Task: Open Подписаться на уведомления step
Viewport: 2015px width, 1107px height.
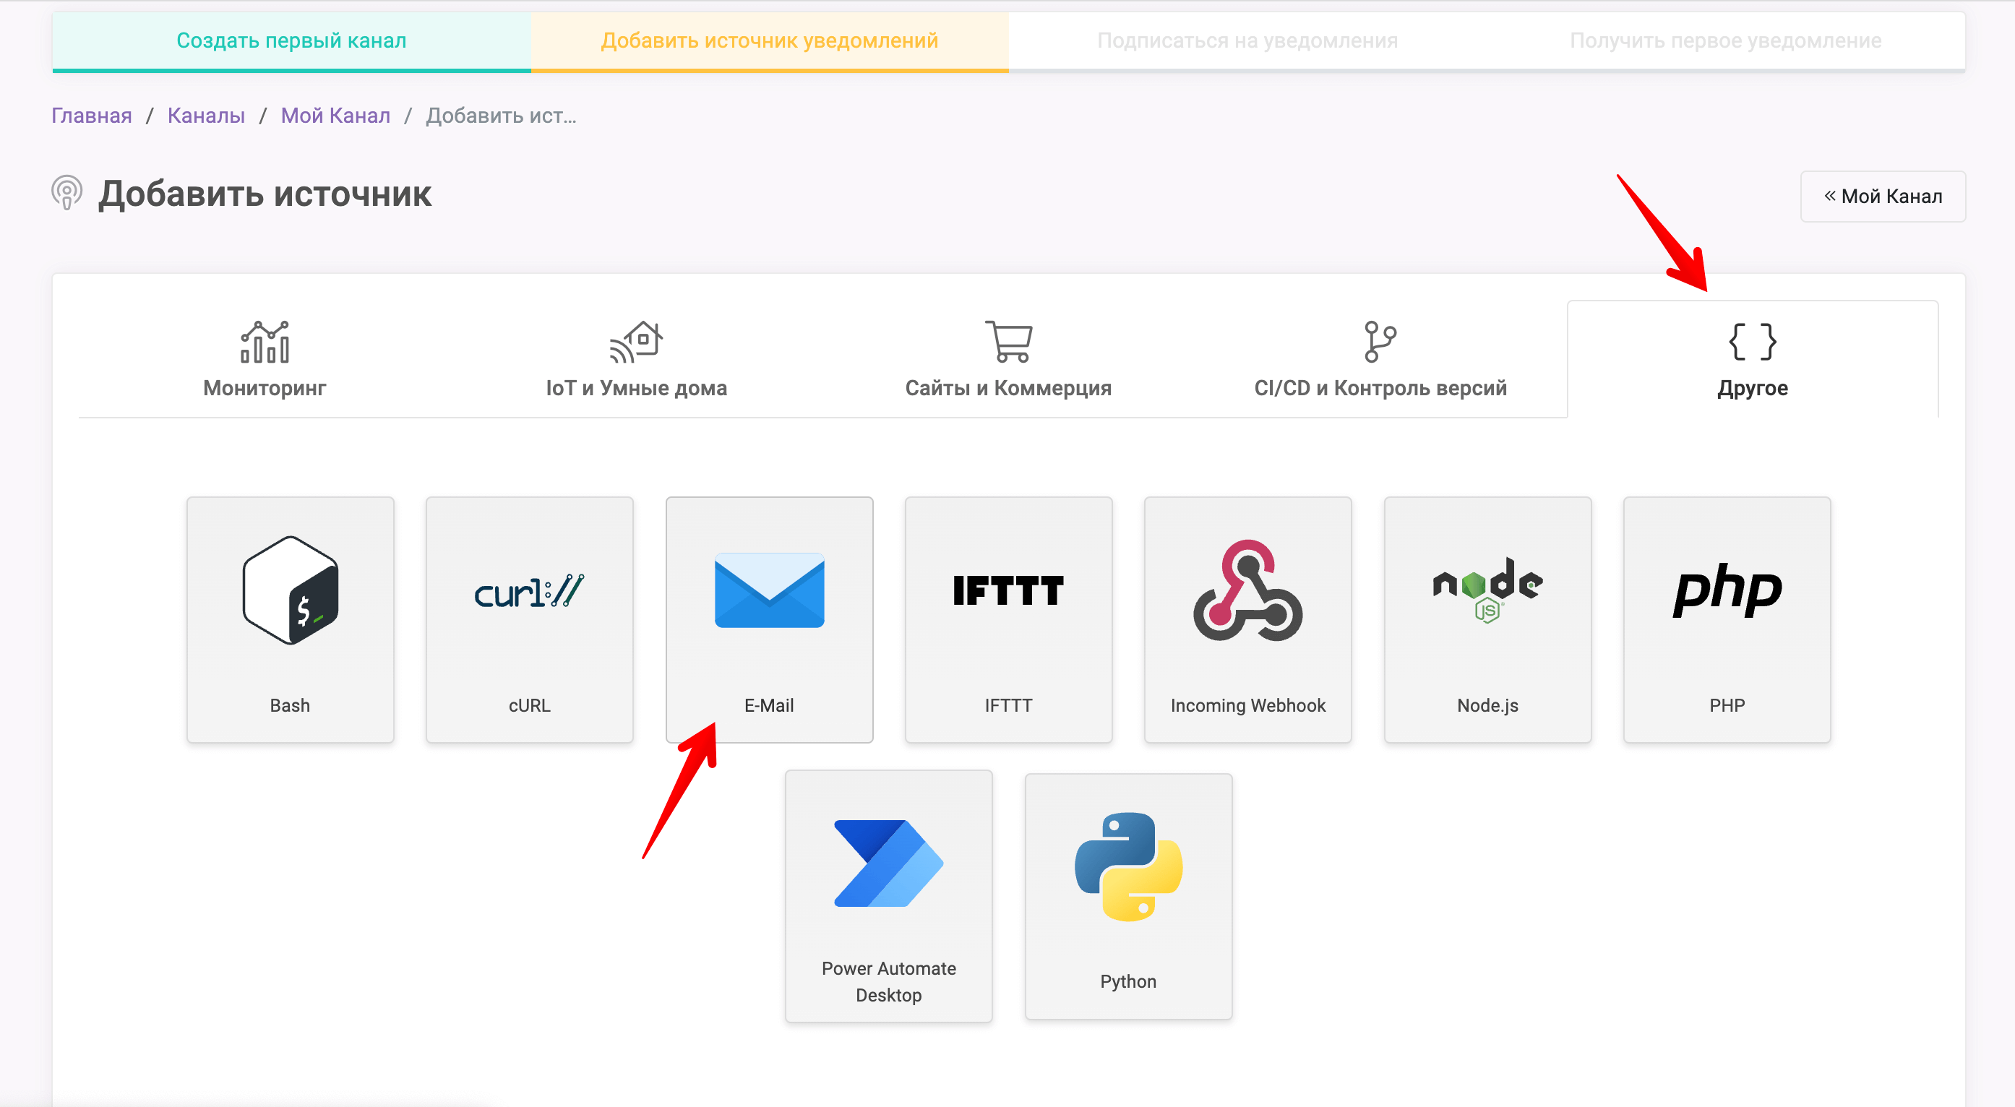Action: pyautogui.click(x=1247, y=40)
